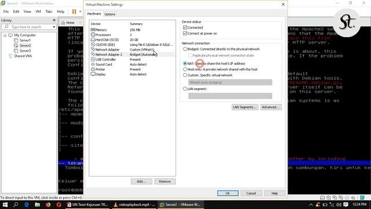Toggle Connect at power on checkbox
371x209 pixels.
click(x=185, y=34)
